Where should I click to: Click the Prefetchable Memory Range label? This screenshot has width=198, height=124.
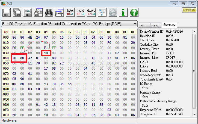point(158,101)
